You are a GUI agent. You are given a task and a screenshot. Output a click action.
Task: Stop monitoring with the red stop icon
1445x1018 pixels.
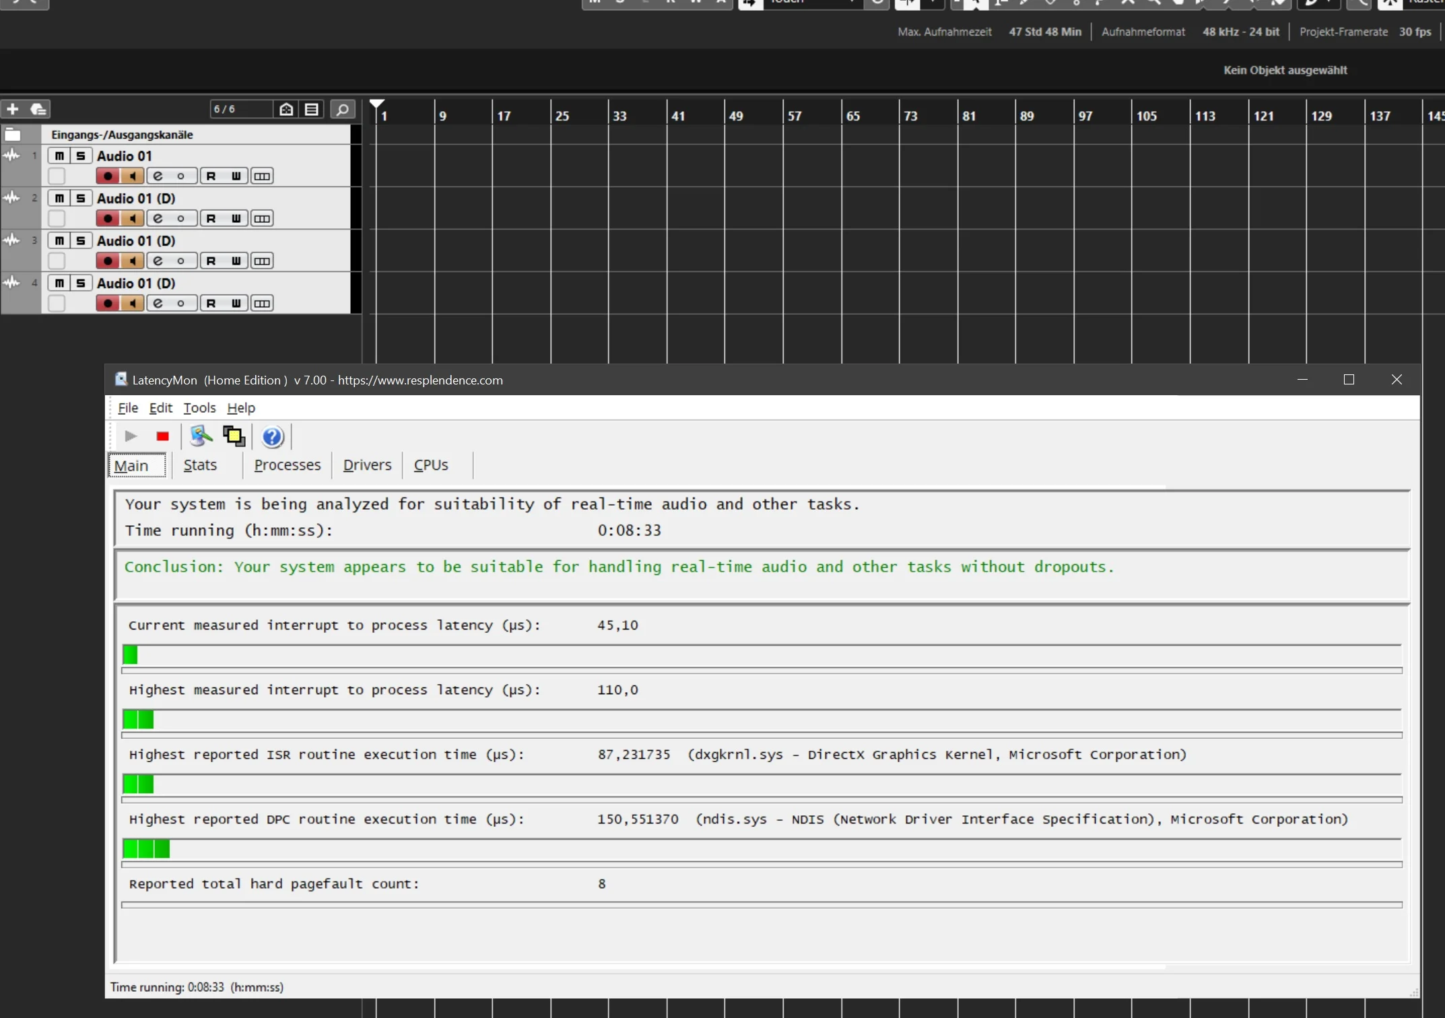[x=162, y=436]
